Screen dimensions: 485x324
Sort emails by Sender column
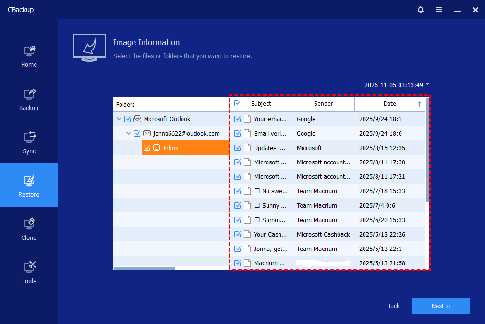tap(323, 104)
